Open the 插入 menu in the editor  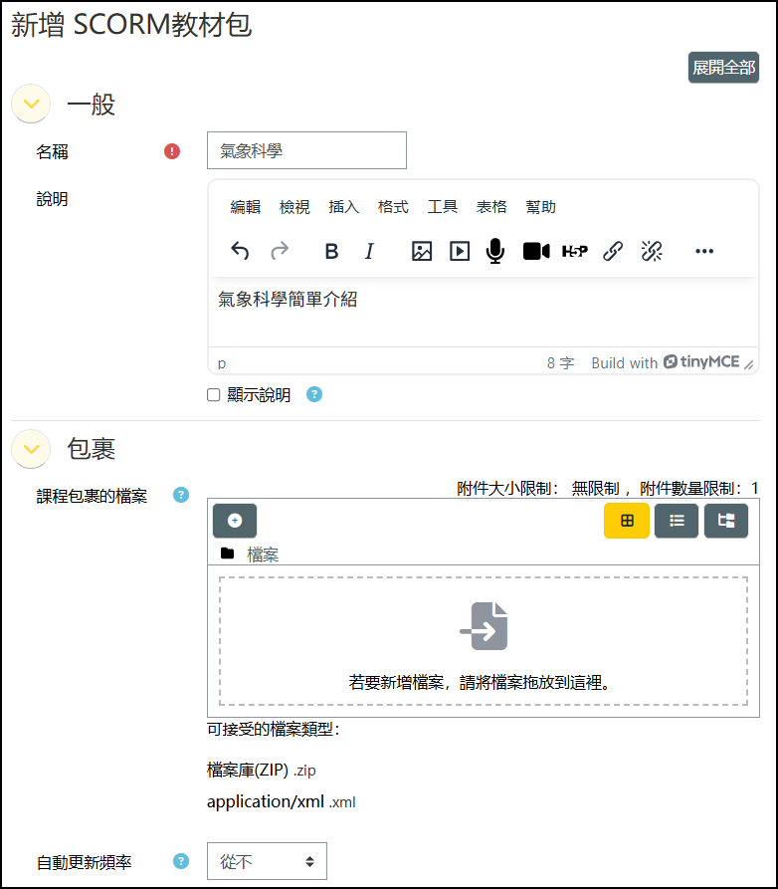[x=344, y=207]
